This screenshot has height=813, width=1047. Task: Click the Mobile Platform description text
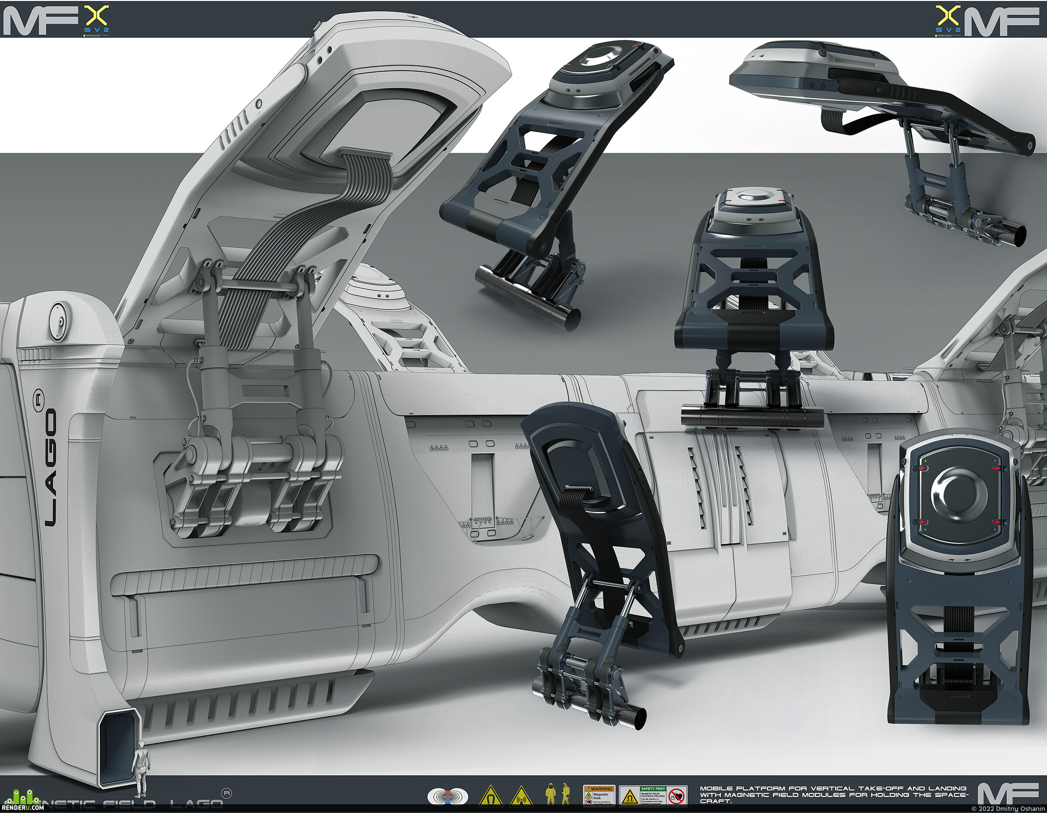coord(834,794)
